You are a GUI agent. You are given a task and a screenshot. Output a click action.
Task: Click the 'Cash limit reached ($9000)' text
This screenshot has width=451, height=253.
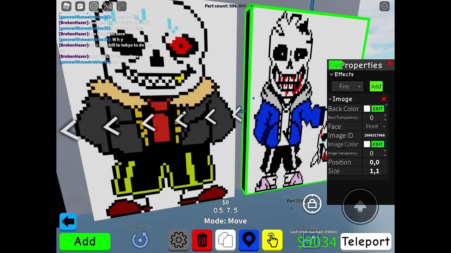click(x=313, y=232)
